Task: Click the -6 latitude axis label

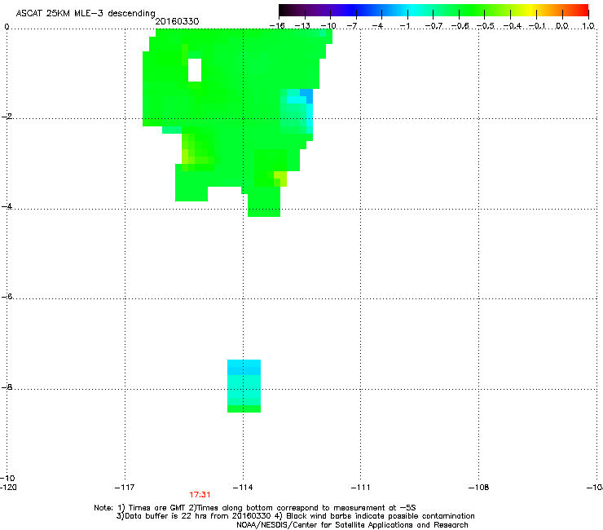Action: pos(7,296)
